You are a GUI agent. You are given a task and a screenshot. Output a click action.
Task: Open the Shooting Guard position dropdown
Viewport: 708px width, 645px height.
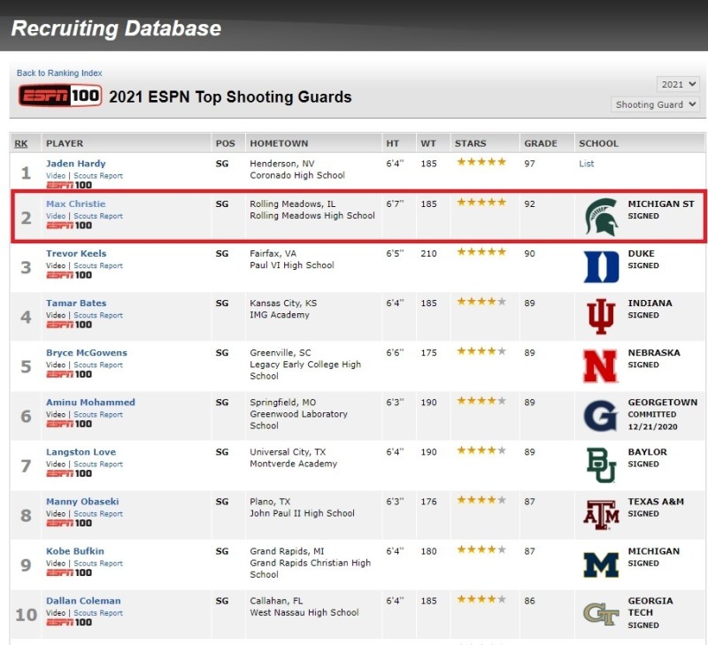(655, 104)
